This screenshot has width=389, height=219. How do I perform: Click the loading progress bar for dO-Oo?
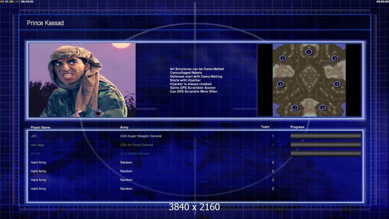pyautogui.click(x=326, y=154)
